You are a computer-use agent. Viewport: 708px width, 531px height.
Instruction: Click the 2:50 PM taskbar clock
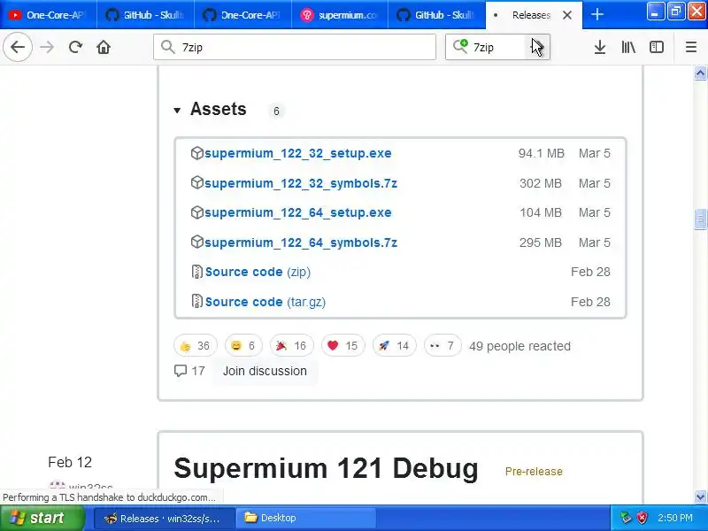(675, 518)
